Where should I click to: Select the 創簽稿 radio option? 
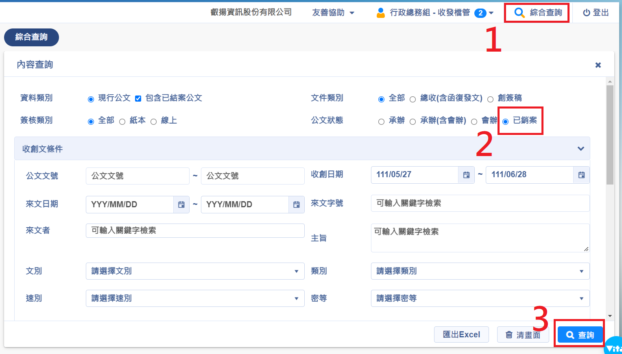point(491,99)
